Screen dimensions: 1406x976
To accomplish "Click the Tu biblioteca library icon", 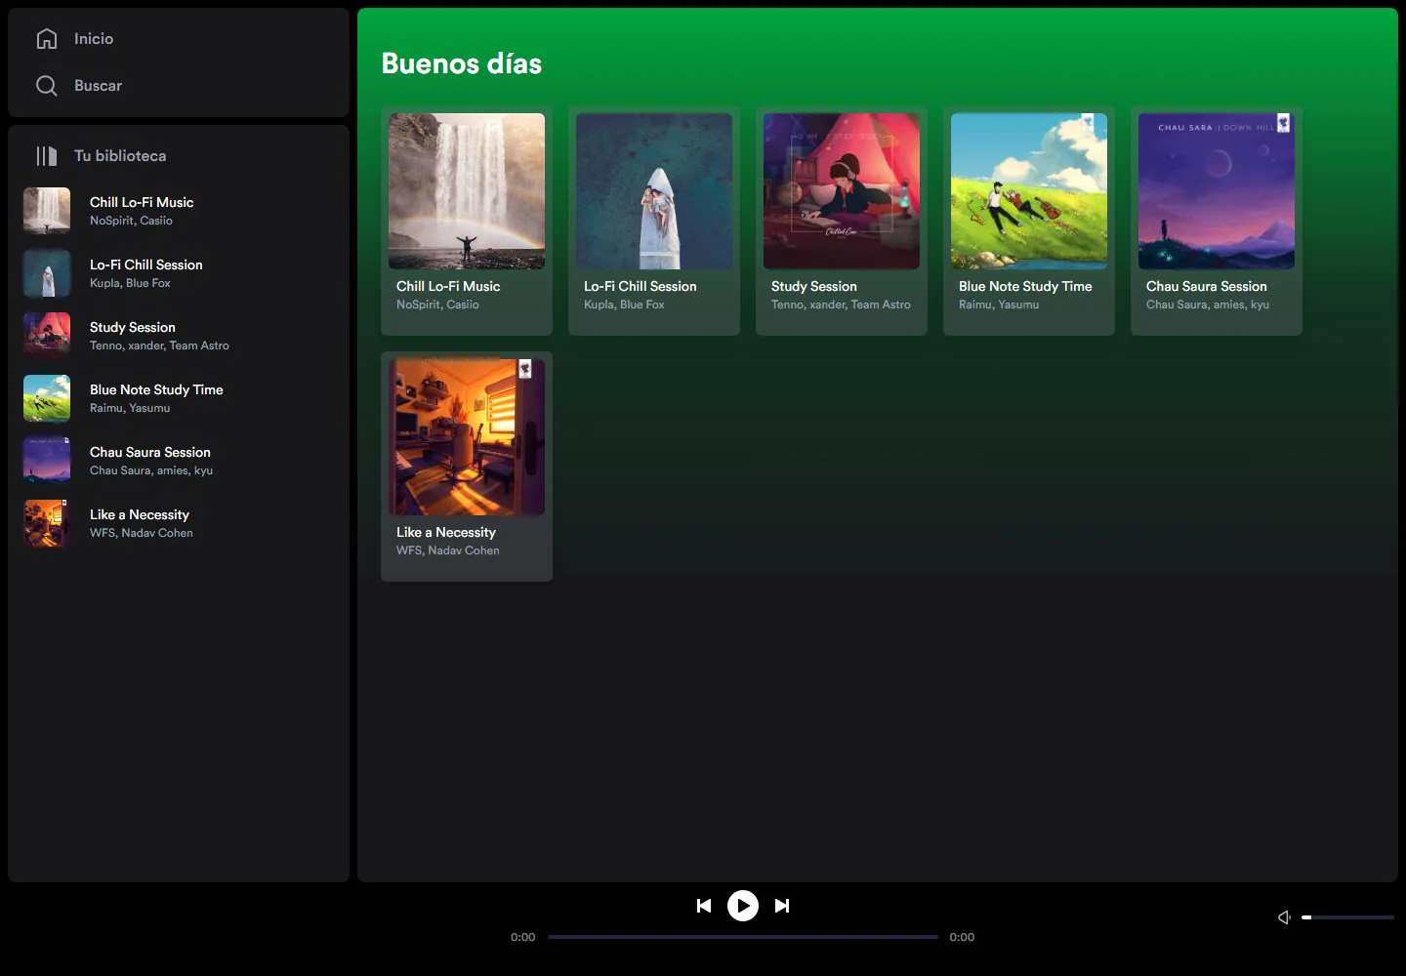I will (47, 156).
